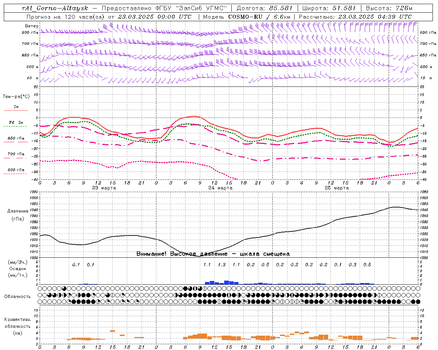
Task: Click the text Рассчитано: 23.03.2025 04:39 UTC
Action: point(355,17)
